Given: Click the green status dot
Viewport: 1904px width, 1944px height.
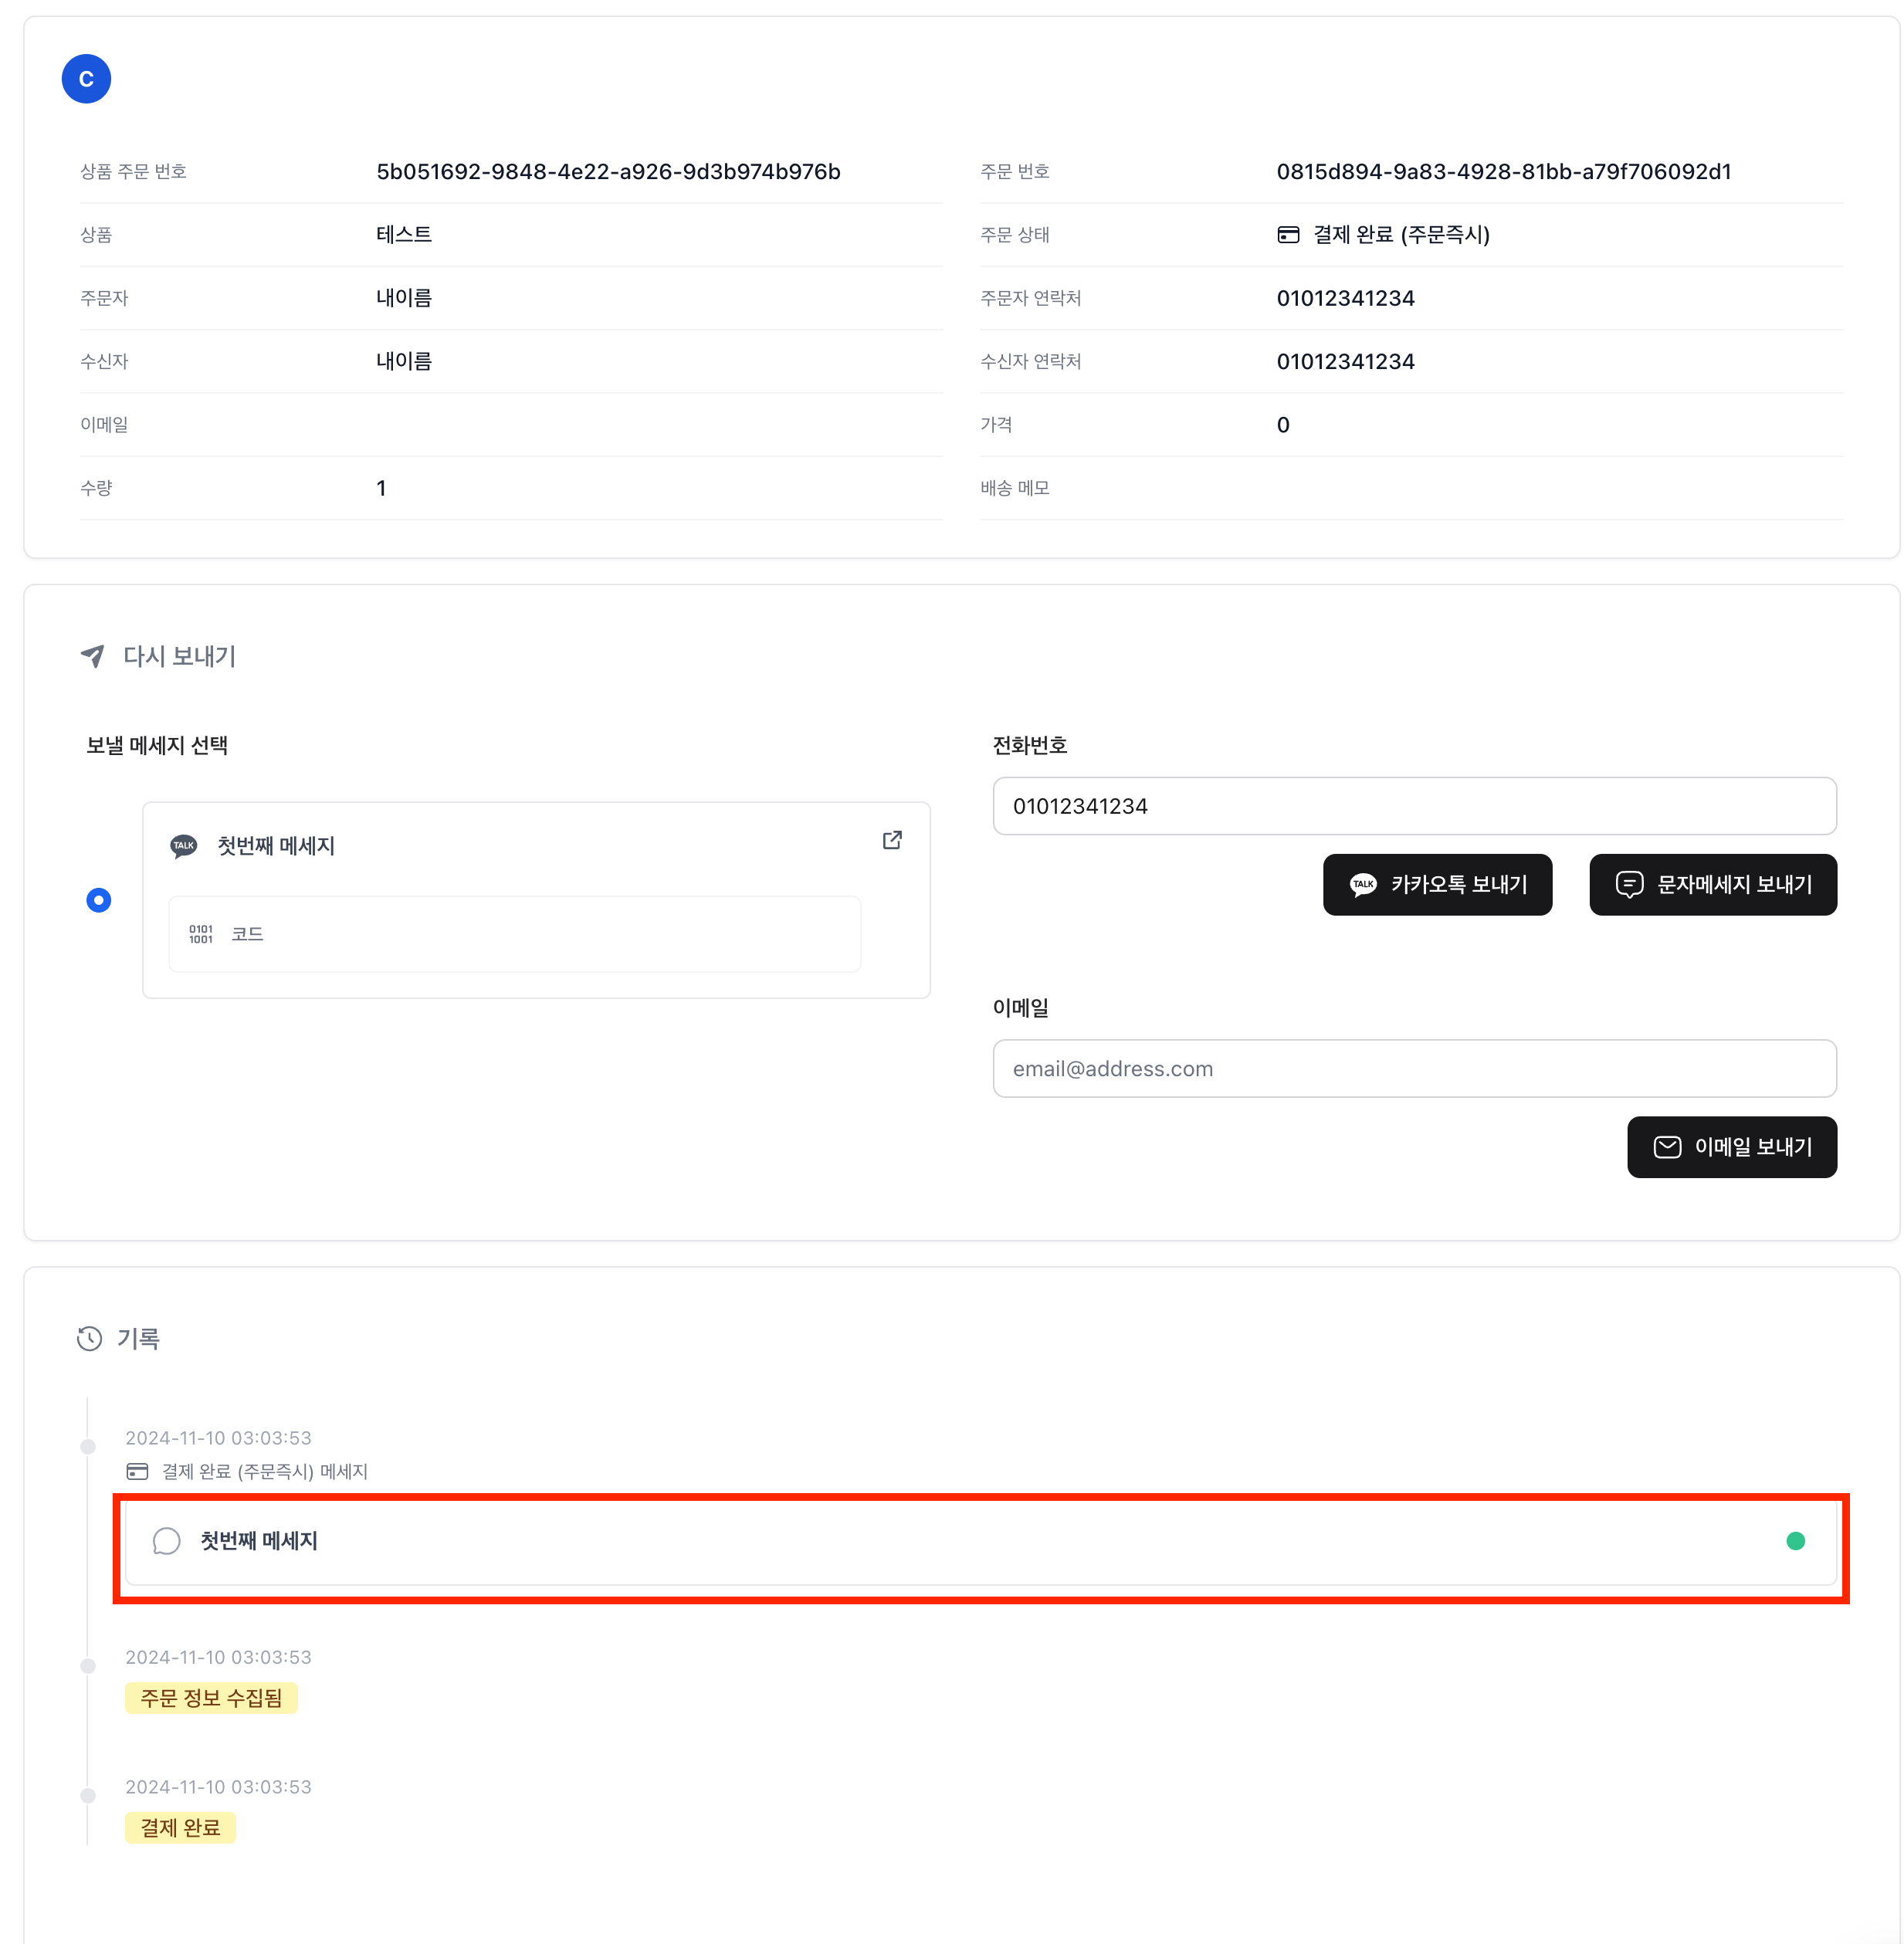Looking at the screenshot, I should pos(1795,1541).
